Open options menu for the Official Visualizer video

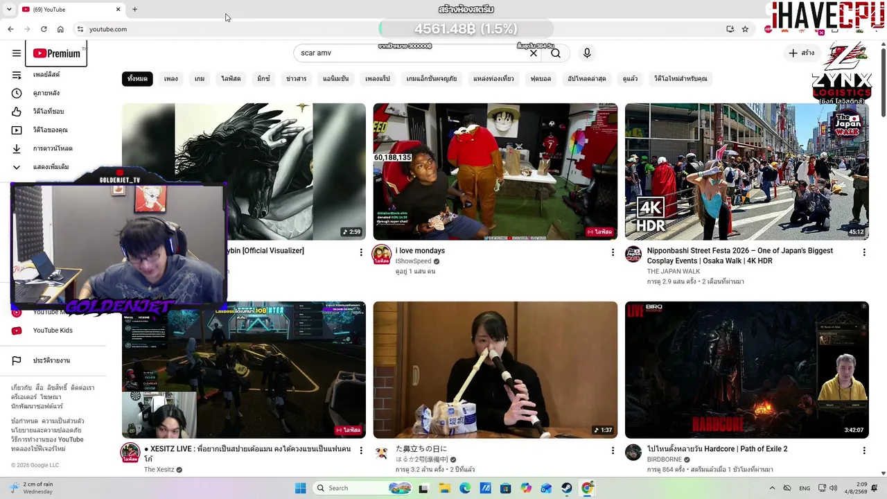(x=361, y=252)
